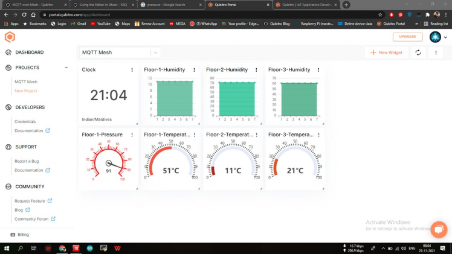Open Chrome from the taskbar
Viewport: 452px width, 254px height.
point(62,248)
